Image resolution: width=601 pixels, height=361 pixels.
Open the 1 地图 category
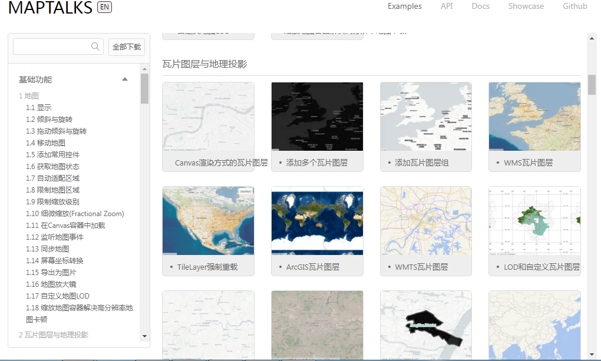(29, 96)
